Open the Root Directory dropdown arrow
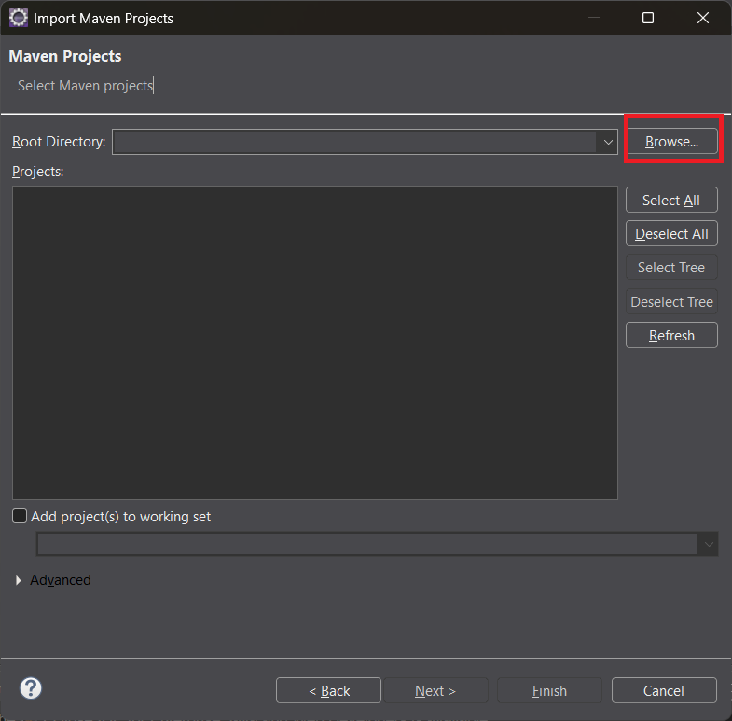Screen dimensions: 732x721 (x=608, y=142)
